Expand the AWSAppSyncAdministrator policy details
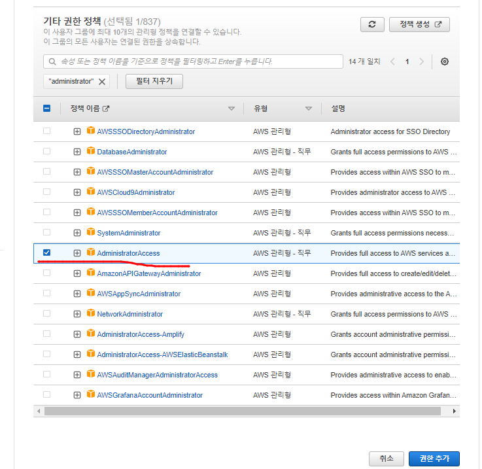This screenshot has width=482, height=469. (x=77, y=294)
